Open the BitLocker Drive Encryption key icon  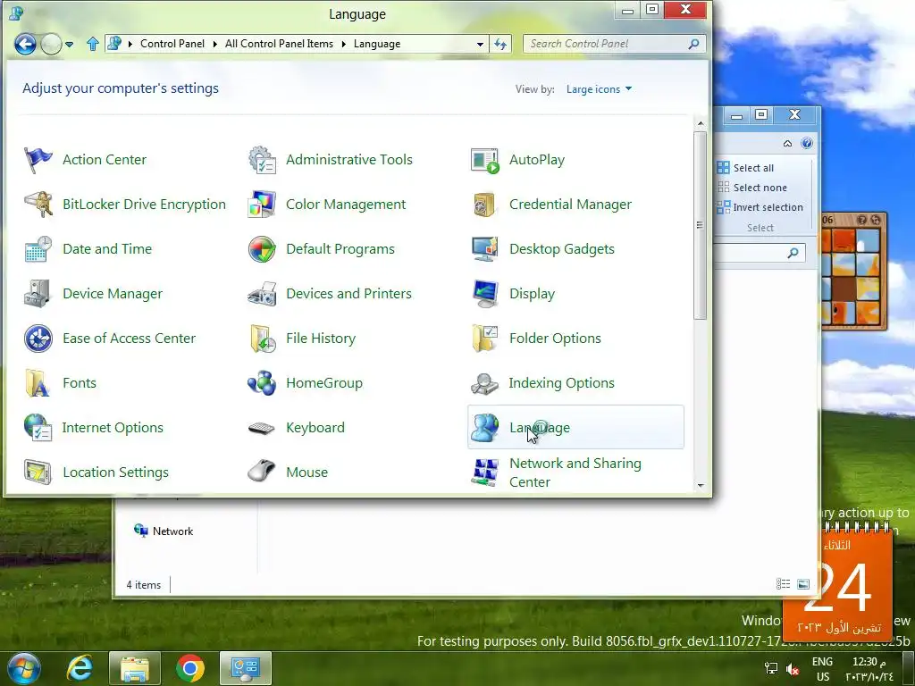[x=38, y=205]
